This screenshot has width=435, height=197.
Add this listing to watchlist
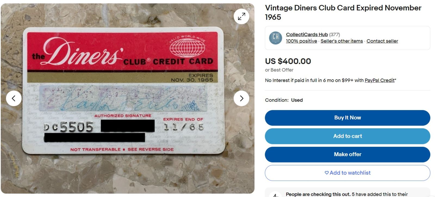pyautogui.click(x=347, y=173)
